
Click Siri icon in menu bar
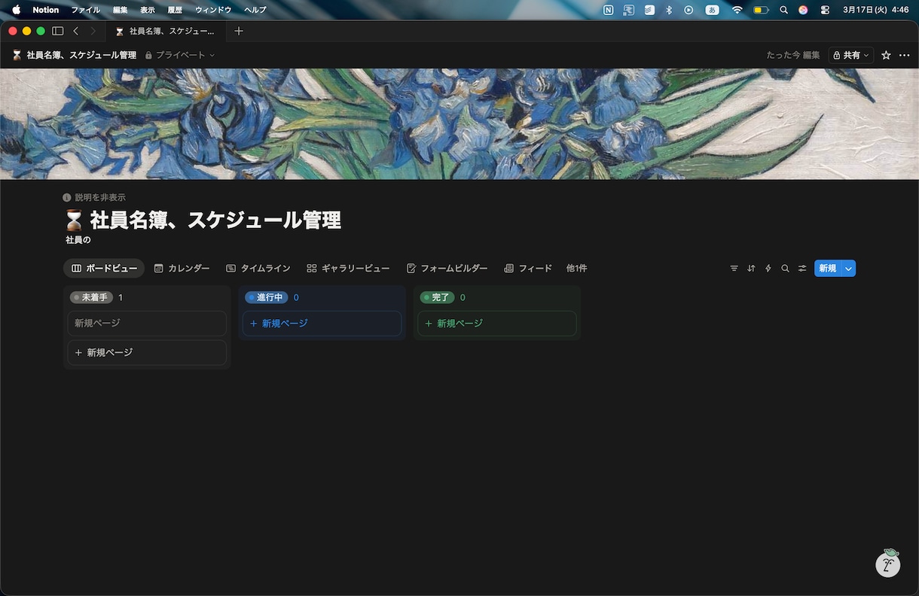point(804,10)
